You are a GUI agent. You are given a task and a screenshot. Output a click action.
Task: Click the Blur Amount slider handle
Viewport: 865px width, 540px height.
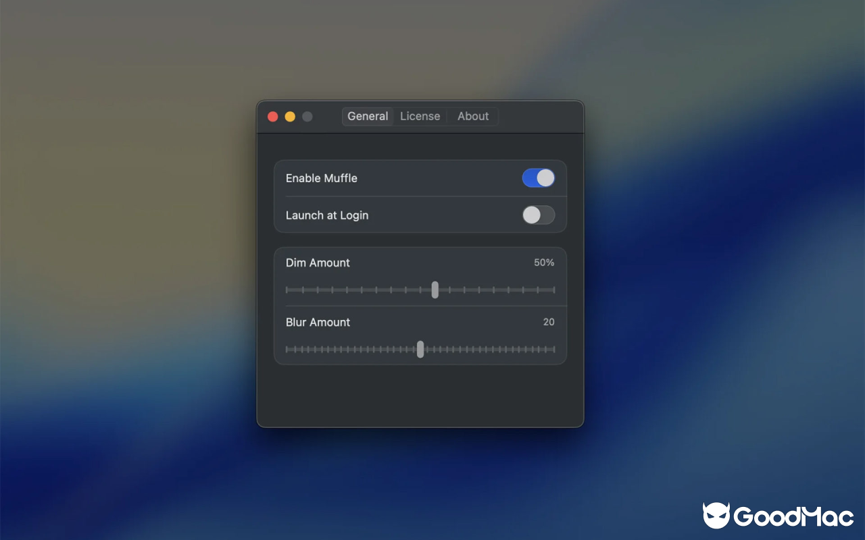pos(420,350)
